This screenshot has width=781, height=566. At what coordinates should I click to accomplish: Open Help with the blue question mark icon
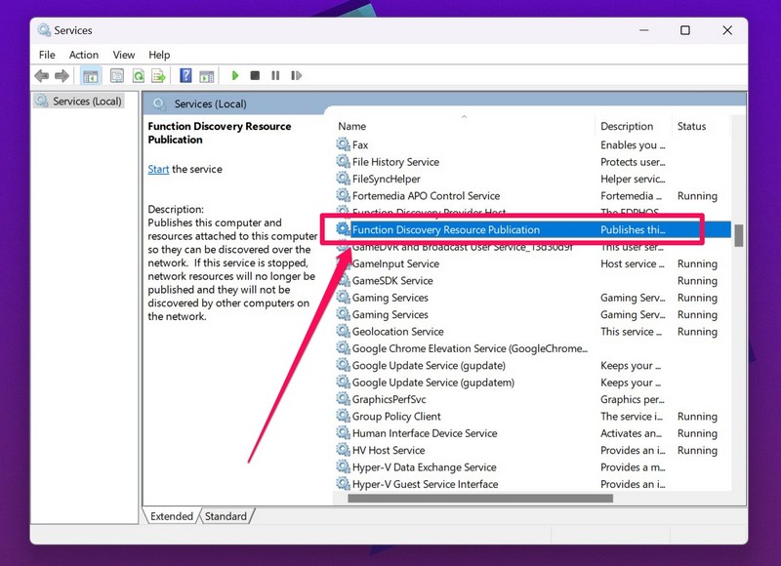[x=185, y=76]
